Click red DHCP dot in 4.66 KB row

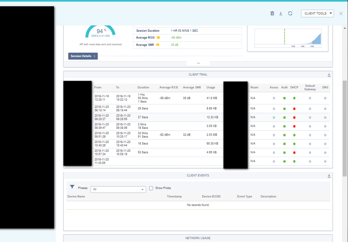(294, 153)
